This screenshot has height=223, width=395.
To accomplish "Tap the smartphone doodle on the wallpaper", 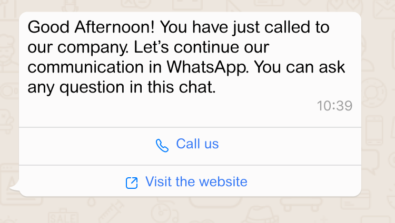I will (374, 129).
